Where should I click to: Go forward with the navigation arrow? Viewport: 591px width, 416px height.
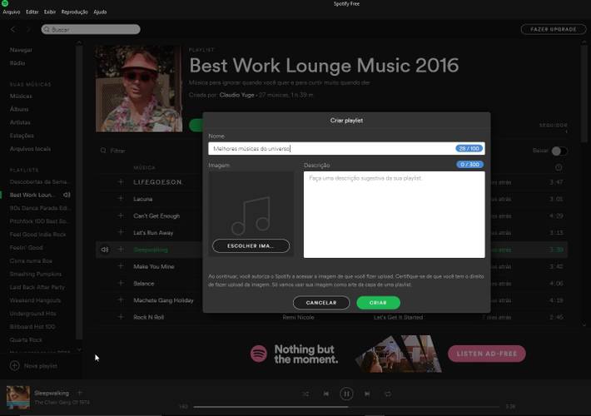[x=28, y=29]
